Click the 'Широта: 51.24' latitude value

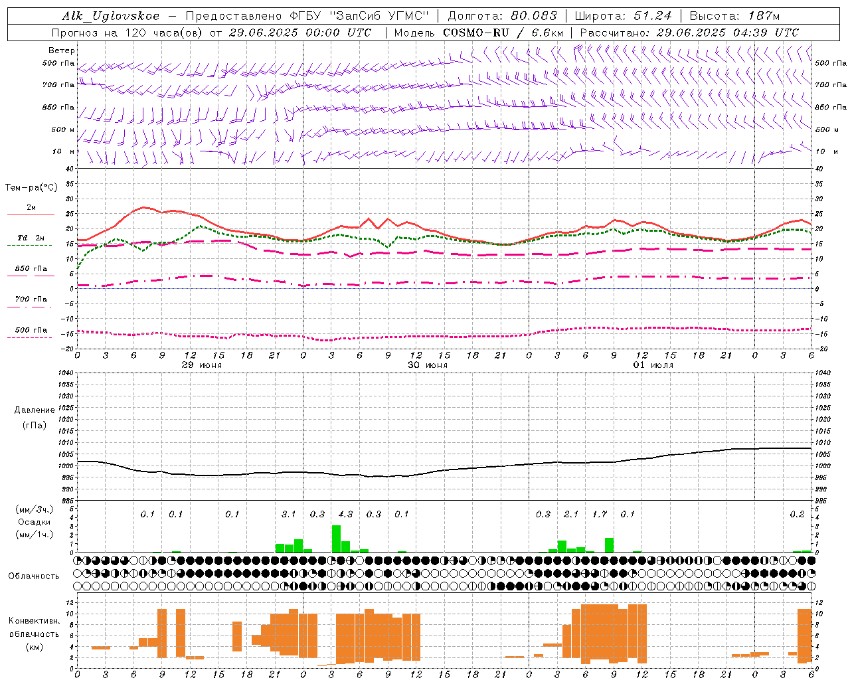[623, 16]
